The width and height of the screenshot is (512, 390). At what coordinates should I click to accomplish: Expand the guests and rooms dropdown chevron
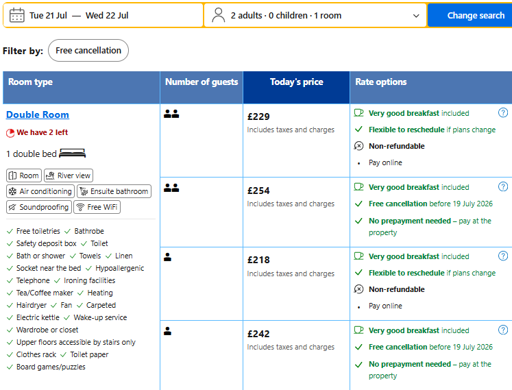415,16
